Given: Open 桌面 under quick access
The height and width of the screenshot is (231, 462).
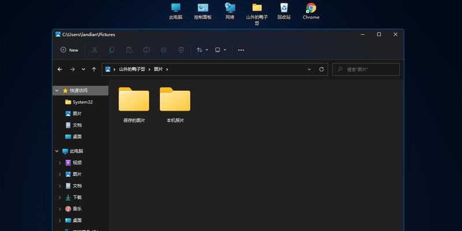Looking at the screenshot, I should tap(73, 137).
